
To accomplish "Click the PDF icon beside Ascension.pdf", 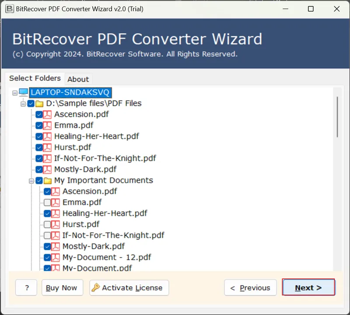I will click(47, 114).
